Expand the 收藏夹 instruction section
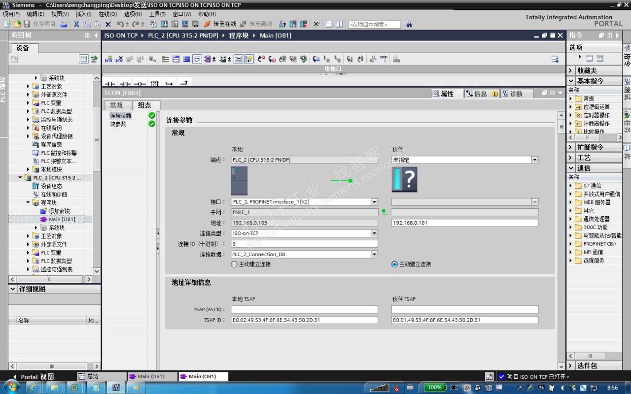Image resolution: width=631 pixels, height=394 pixels. [571, 70]
